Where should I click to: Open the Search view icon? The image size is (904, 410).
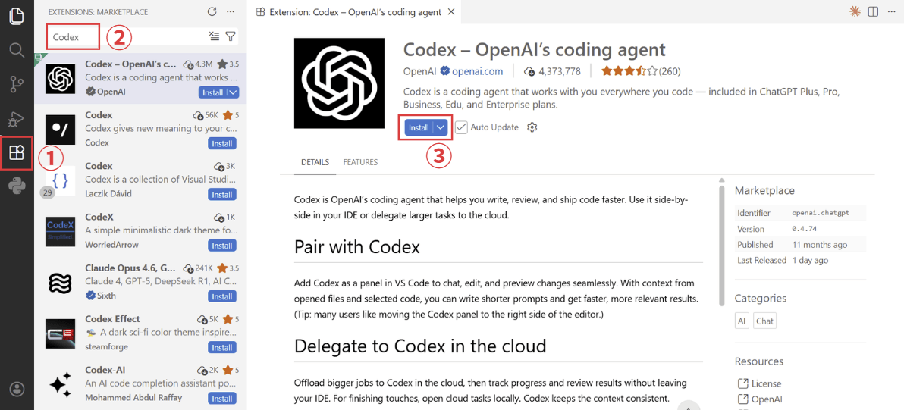(17, 50)
